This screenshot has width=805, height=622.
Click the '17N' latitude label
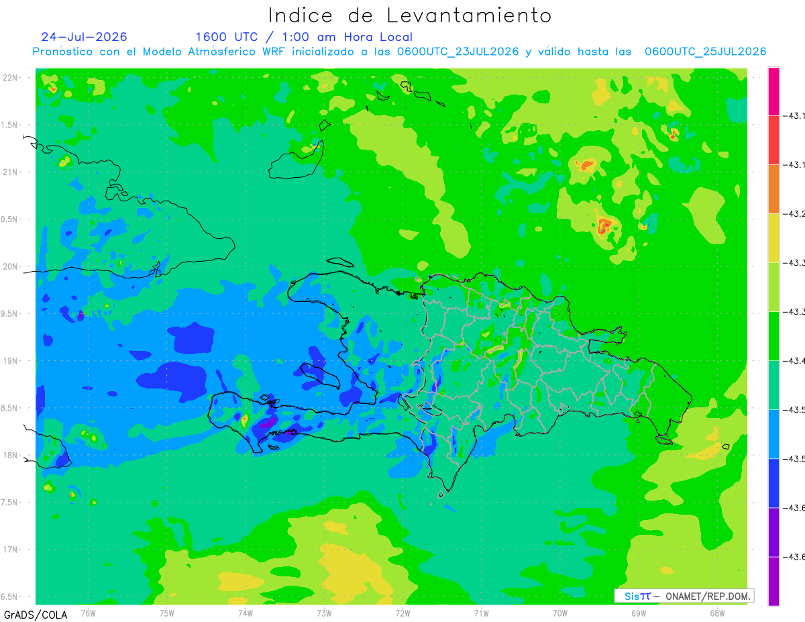tap(11, 550)
